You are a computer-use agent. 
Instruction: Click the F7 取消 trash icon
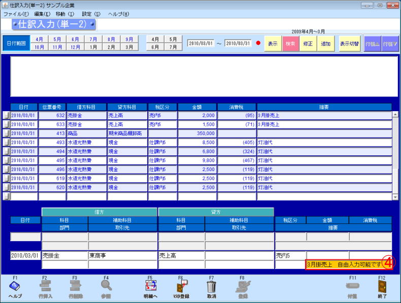212,286
